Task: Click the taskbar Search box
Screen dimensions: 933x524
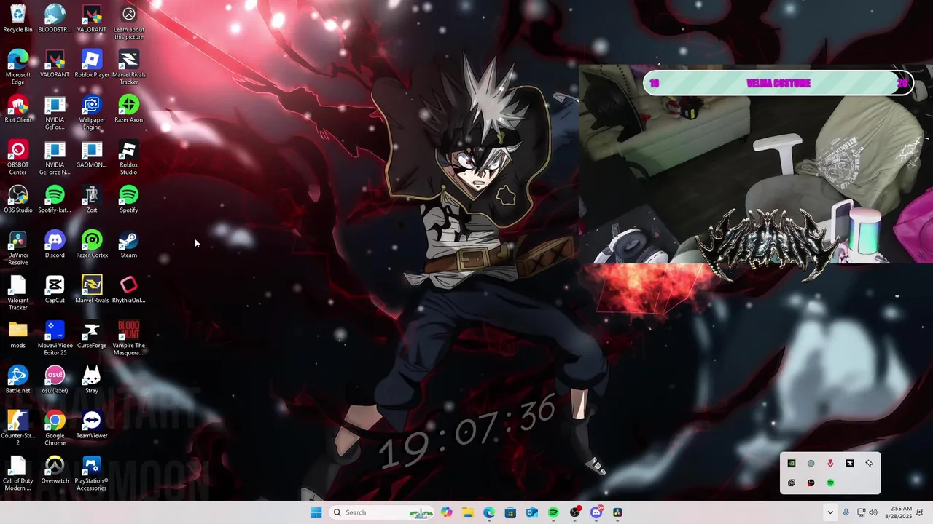Action: click(x=382, y=512)
